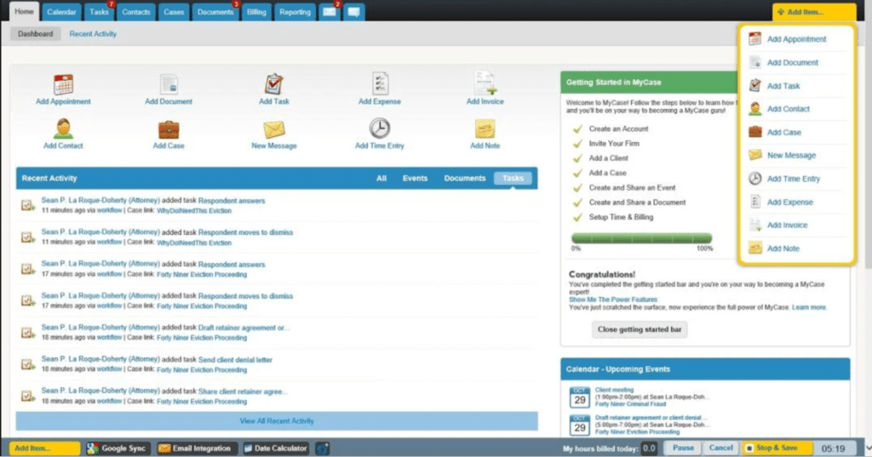Filter recent activity by Documents
The image size is (872, 457).
464,179
